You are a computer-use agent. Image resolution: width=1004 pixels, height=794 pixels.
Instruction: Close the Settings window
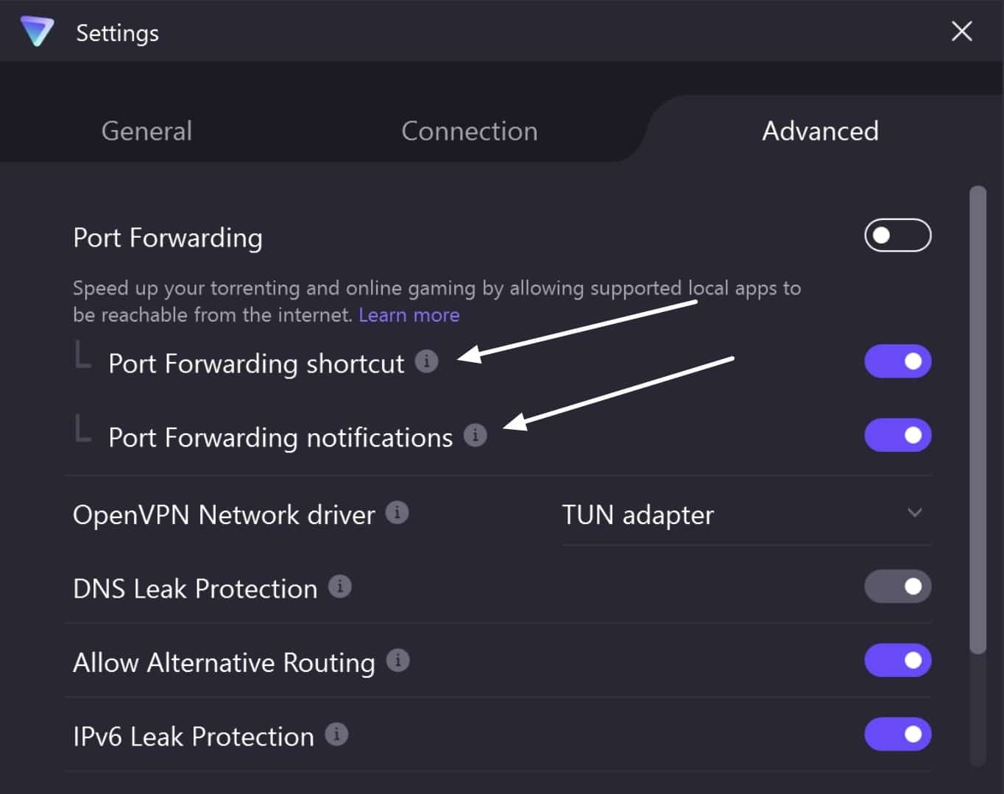[961, 32]
